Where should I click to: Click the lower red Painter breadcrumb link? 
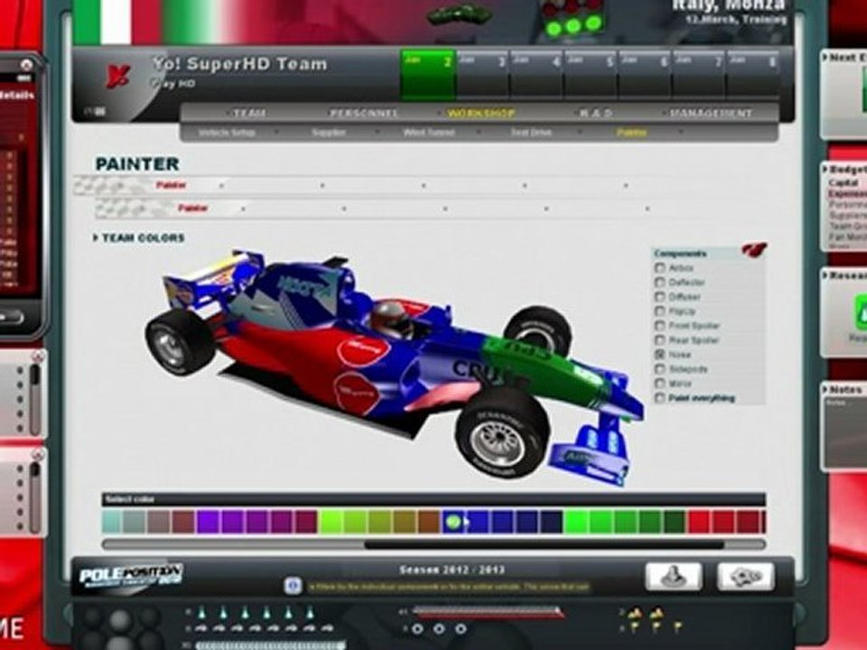(x=192, y=209)
